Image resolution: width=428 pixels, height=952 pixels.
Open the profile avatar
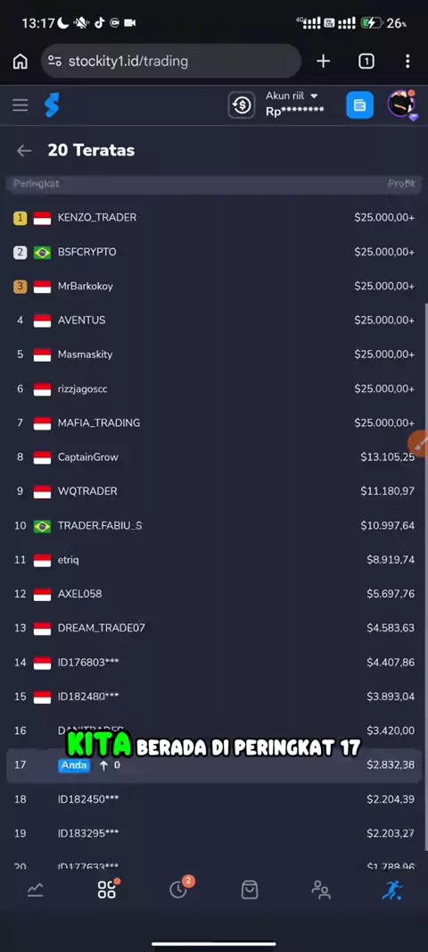click(401, 104)
